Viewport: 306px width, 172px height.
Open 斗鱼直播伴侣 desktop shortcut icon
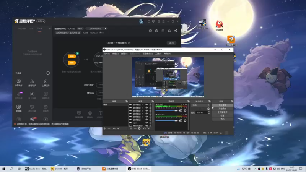[231, 41]
